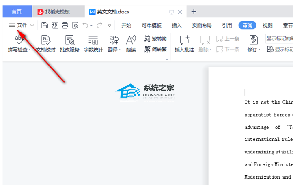Click the display mode icon on document tab

(x=172, y=12)
